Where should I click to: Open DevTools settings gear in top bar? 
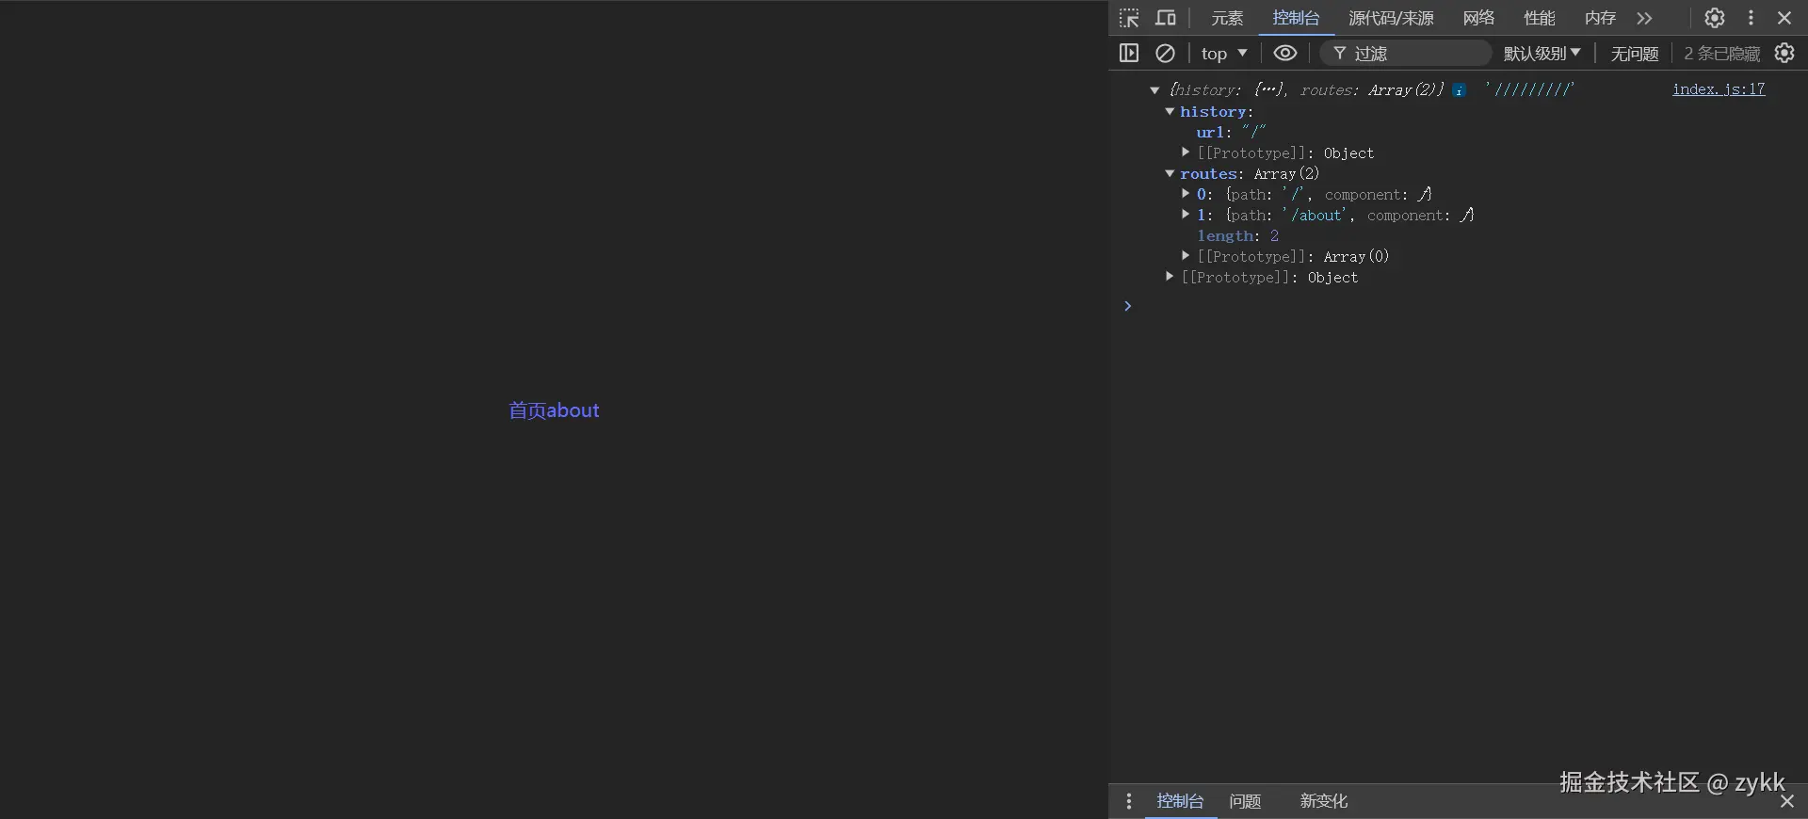point(1715,18)
